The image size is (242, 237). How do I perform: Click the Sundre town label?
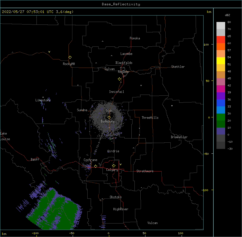82,110
